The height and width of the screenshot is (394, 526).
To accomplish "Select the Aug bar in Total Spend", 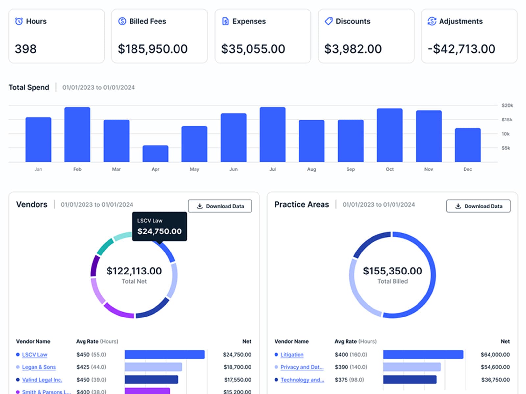I will 312,141.
